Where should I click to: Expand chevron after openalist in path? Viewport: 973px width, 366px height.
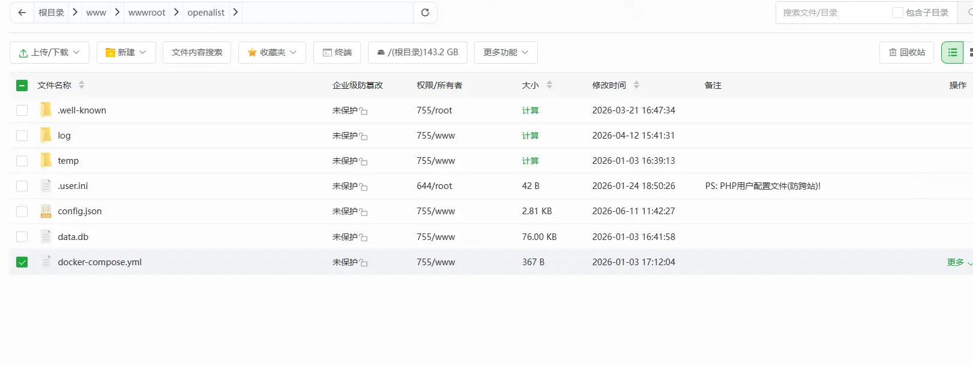[235, 12]
